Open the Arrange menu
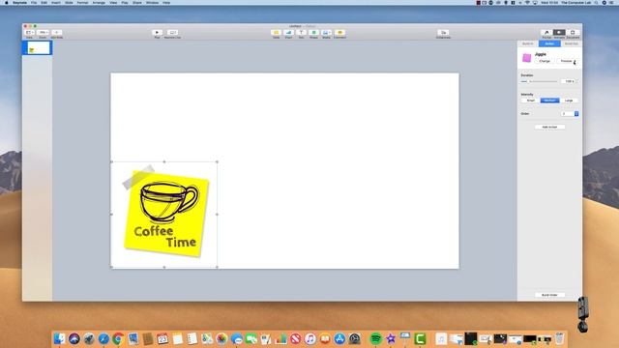The width and height of the screenshot is (619, 348). coord(99,3)
